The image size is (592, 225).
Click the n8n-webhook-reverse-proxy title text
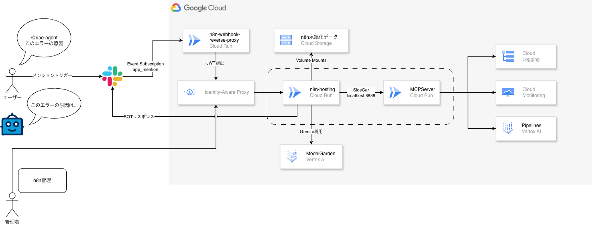[224, 37]
